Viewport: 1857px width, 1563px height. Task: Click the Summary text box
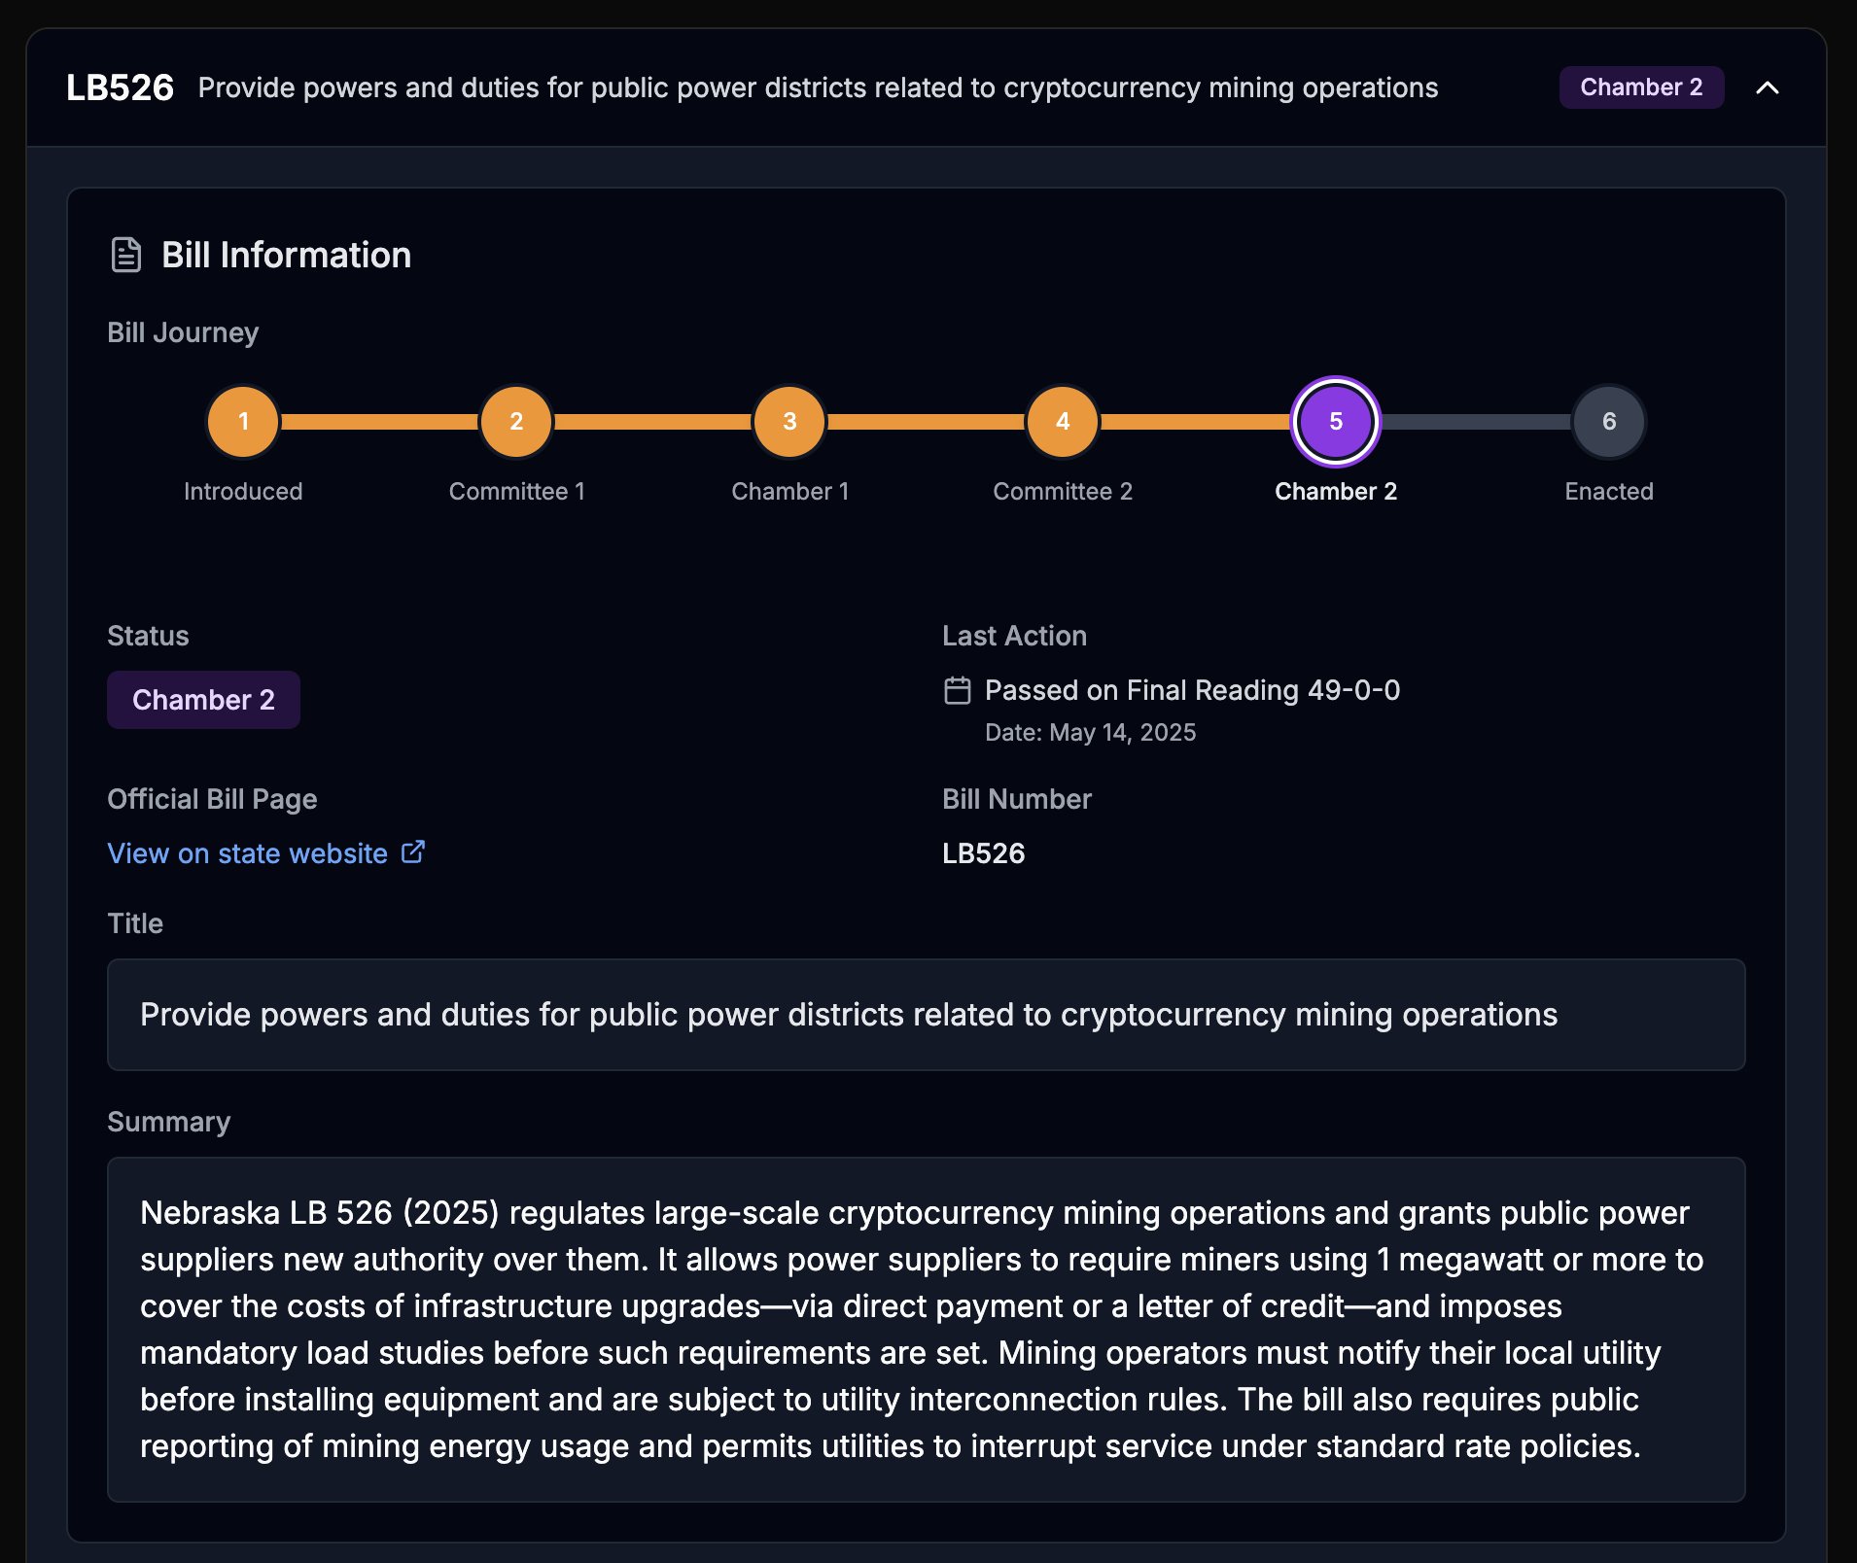[926, 1329]
